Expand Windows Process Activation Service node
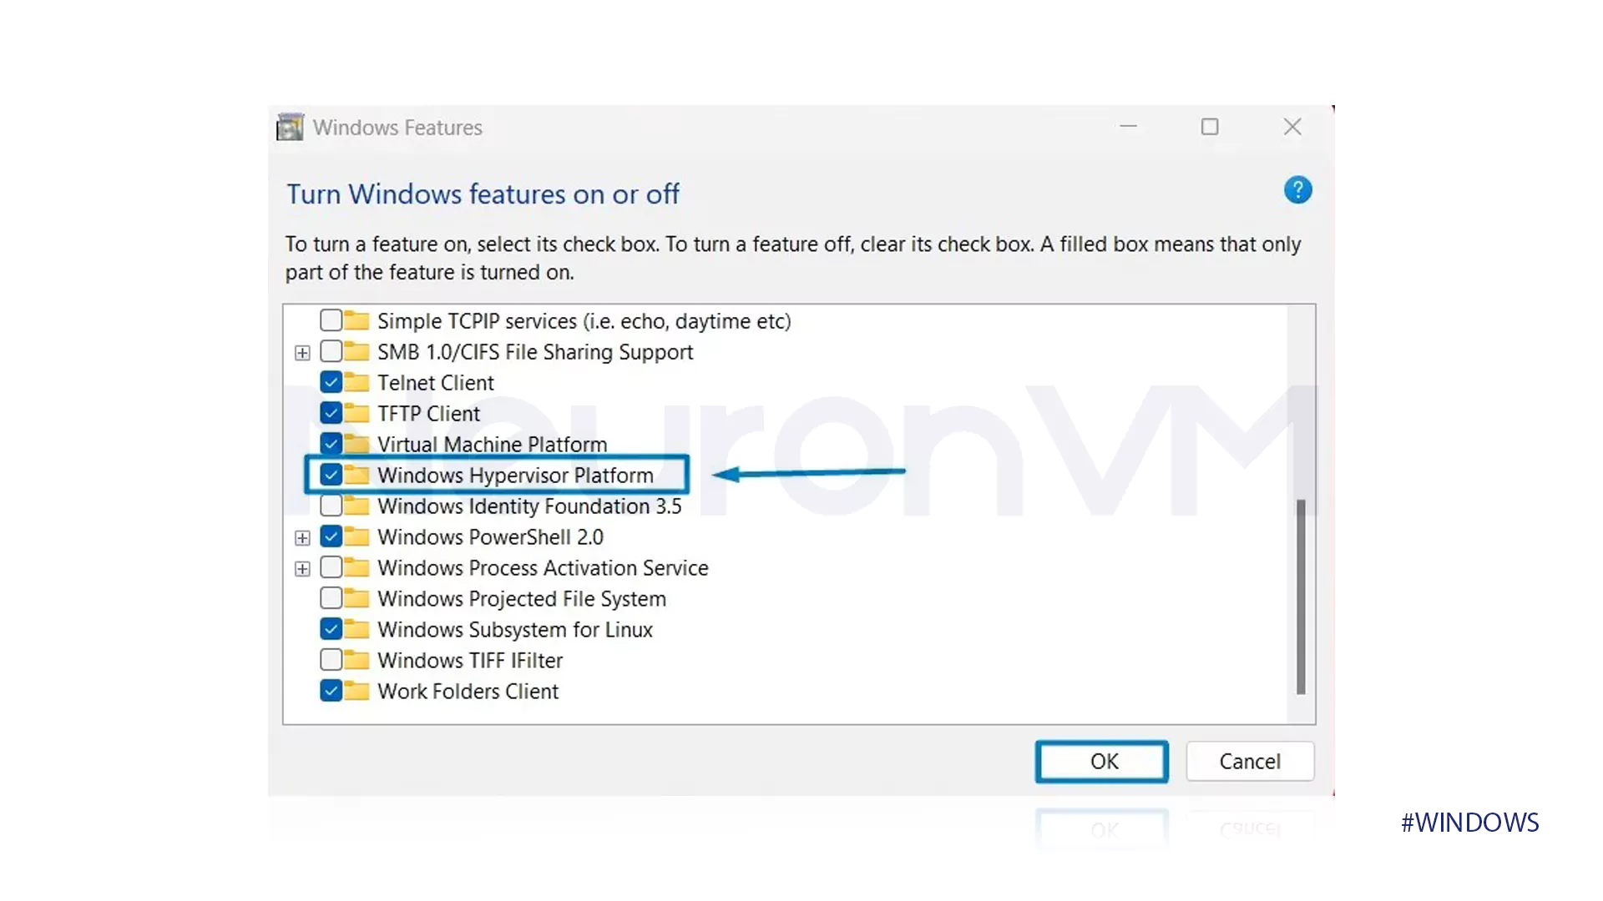 pos(302,569)
